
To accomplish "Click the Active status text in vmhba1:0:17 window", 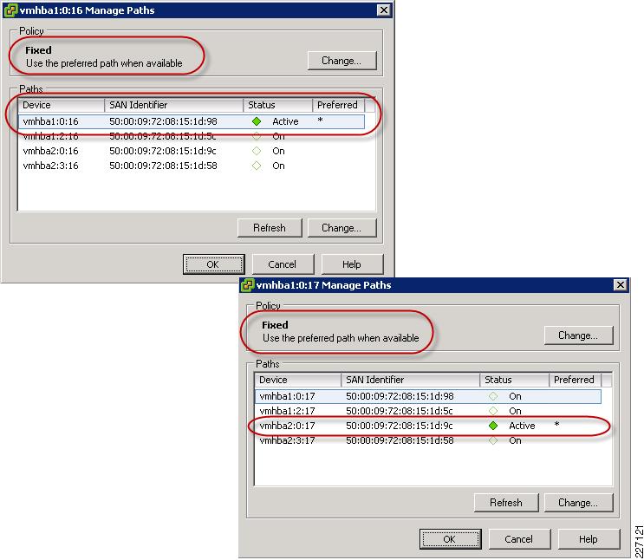I will [x=522, y=426].
